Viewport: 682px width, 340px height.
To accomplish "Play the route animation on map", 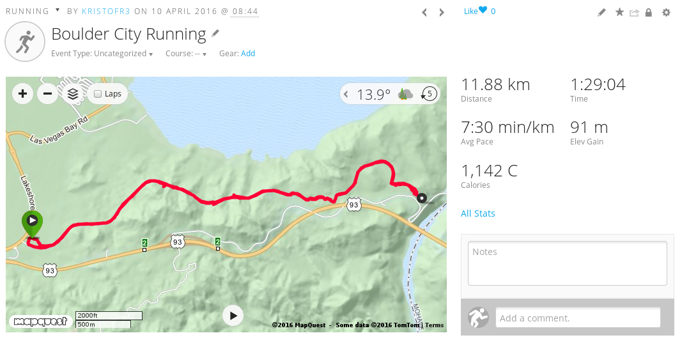I will click(233, 316).
